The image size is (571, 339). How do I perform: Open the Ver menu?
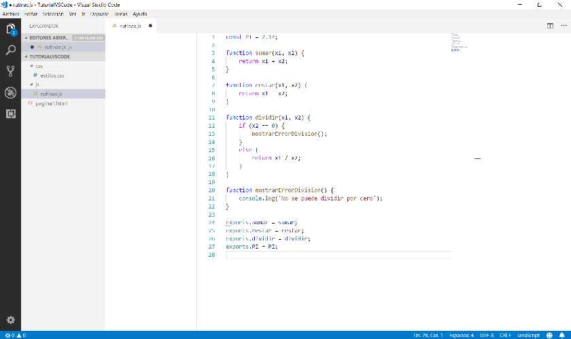(x=73, y=14)
